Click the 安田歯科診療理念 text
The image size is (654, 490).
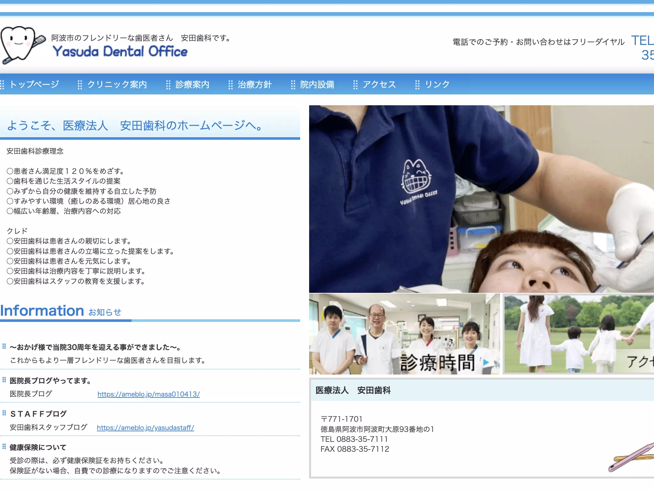35,151
